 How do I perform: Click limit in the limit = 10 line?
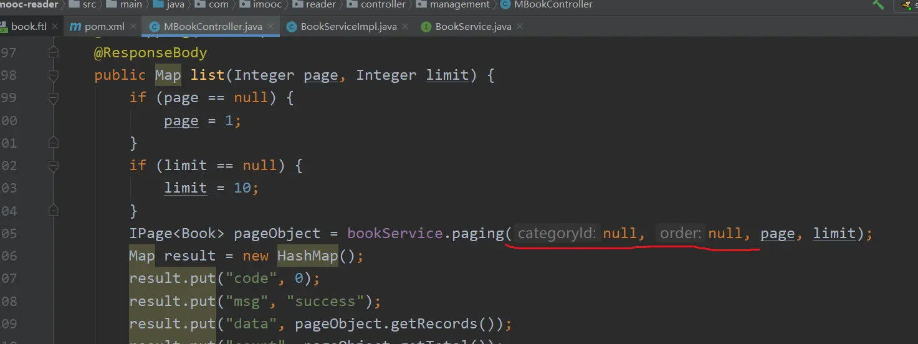pyautogui.click(x=185, y=188)
